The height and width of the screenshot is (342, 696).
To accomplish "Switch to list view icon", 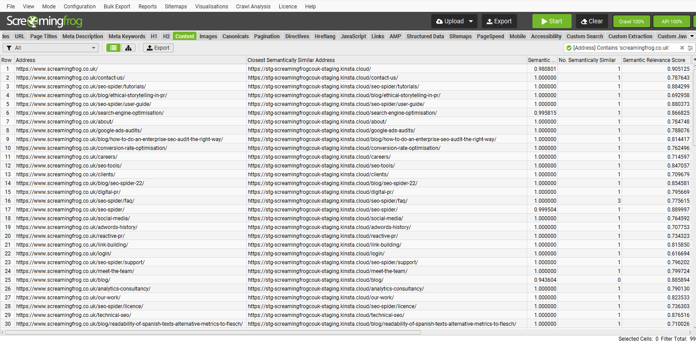I will (113, 48).
